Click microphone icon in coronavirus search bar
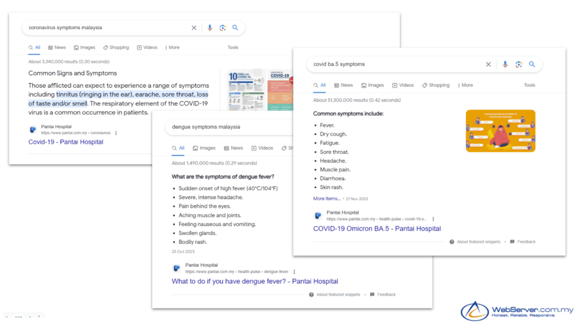 tap(210, 28)
